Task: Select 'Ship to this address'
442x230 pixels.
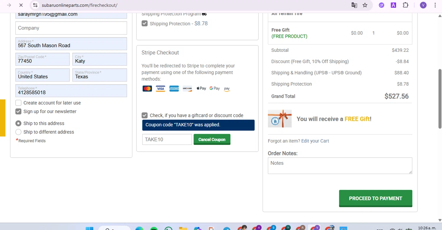Action: pyautogui.click(x=18, y=123)
